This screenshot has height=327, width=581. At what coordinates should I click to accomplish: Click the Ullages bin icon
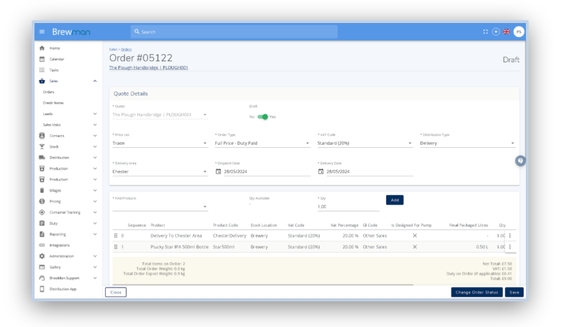(42, 191)
